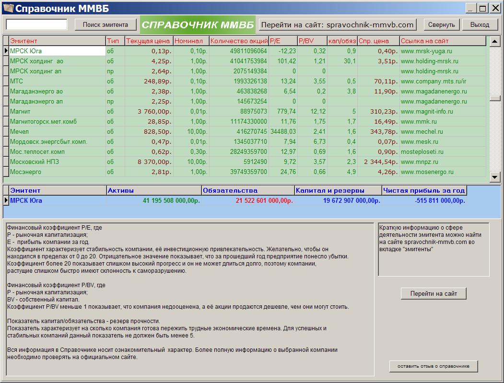Screen dimensions: 504x383
Task: Click the www.mnpz.ru site cell
Action: (443, 162)
